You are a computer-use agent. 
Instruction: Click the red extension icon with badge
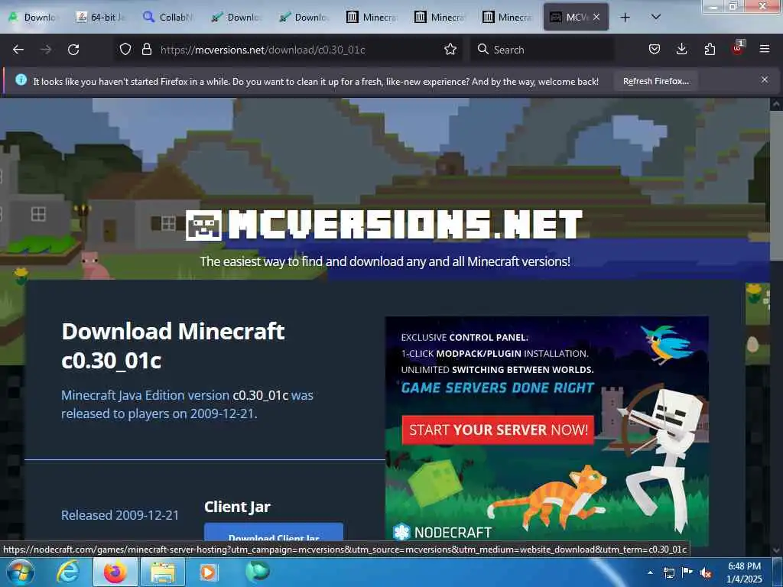click(x=737, y=48)
